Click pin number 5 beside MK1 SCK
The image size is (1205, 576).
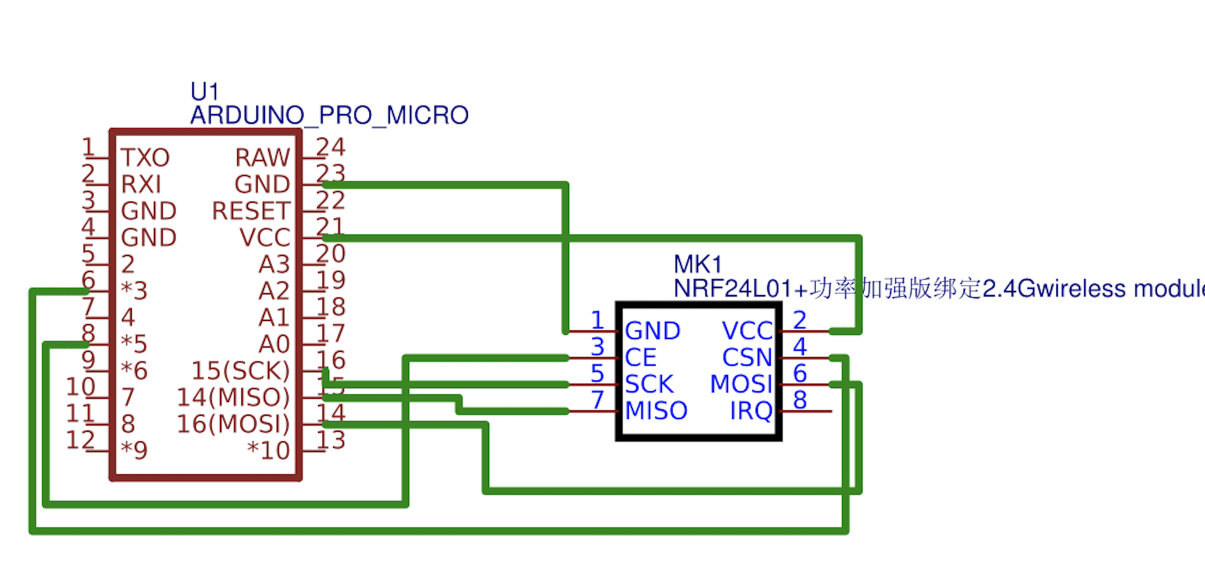(597, 373)
